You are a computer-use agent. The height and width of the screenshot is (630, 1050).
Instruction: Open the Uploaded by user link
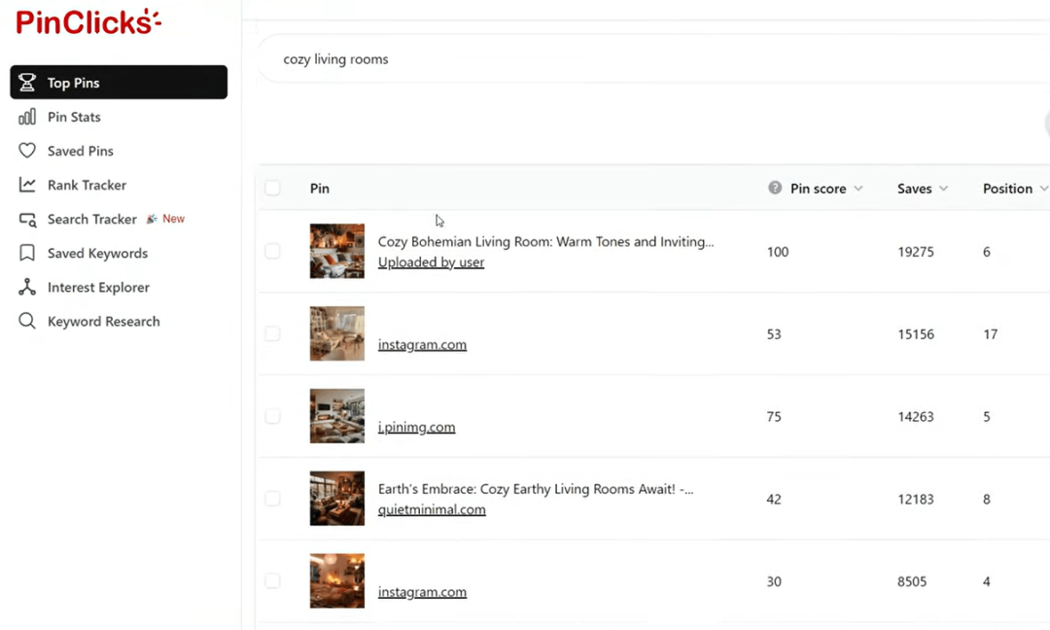click(x=431, y=262)
